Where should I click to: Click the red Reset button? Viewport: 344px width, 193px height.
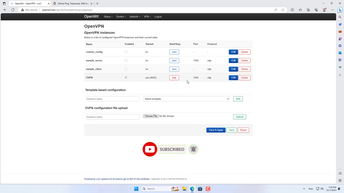tap(243, 130)
